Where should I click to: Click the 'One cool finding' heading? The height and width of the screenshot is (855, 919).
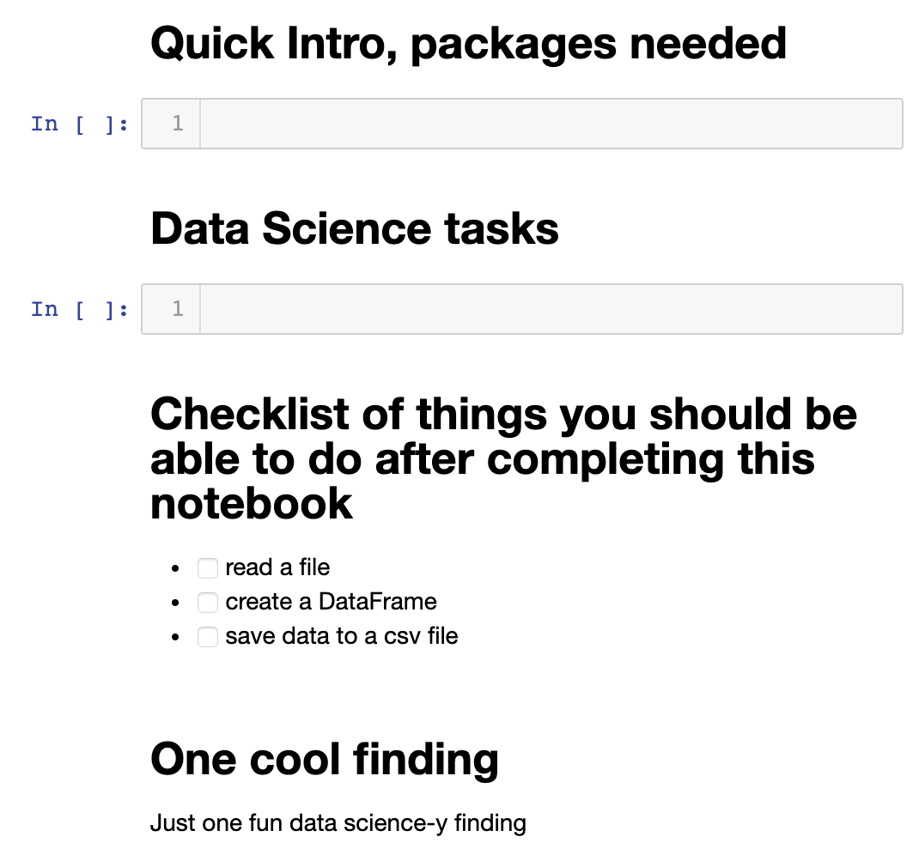point(324,759)
